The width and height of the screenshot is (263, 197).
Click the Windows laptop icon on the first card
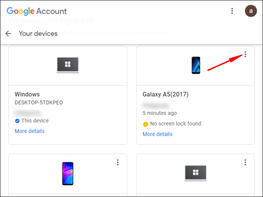67,65
